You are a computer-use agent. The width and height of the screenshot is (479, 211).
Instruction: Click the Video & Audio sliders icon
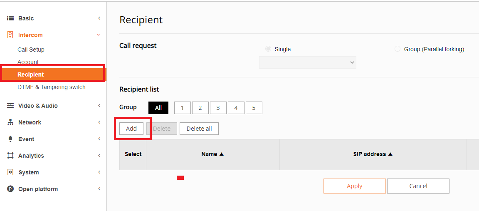[10, 106]
